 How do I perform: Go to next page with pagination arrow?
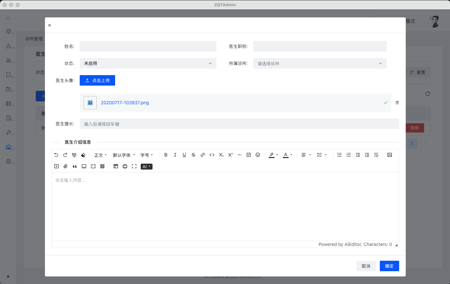tap(425, 144)
